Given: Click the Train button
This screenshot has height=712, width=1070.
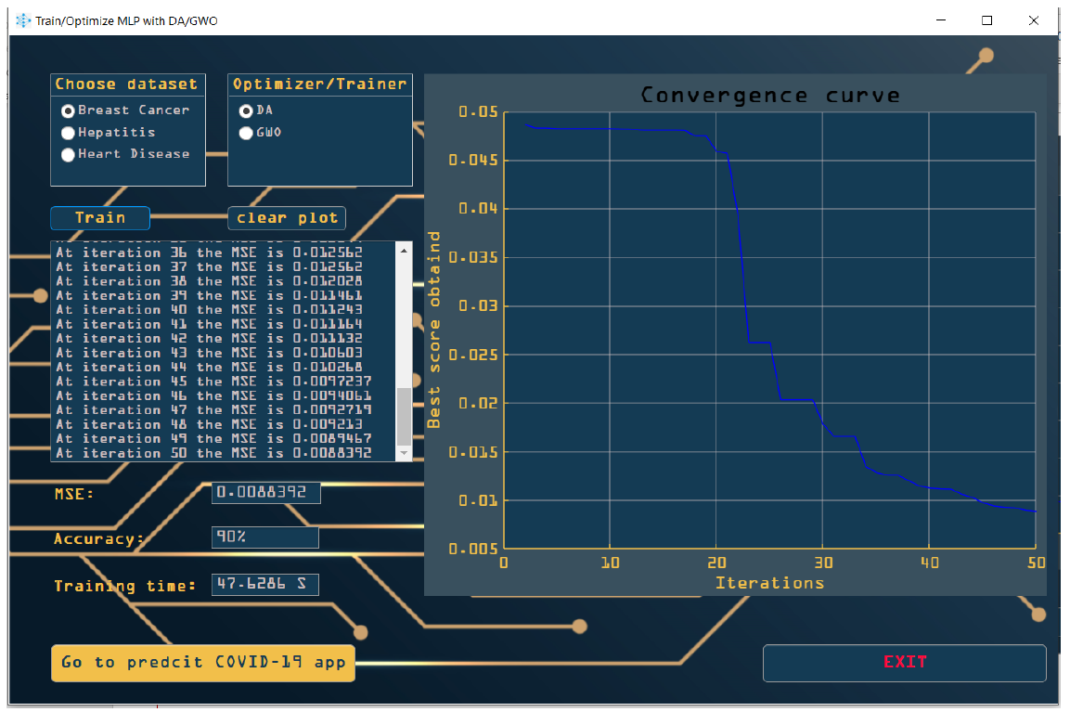Looking at the screenshot, I should click(x=99, y=217).
